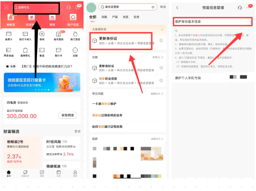Open the 生活 bottom navigation tab
The image size is (256, 191).
59,173
